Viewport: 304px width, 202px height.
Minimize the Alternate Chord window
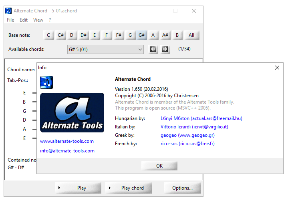pyautogui.click(x=157, y=11)
